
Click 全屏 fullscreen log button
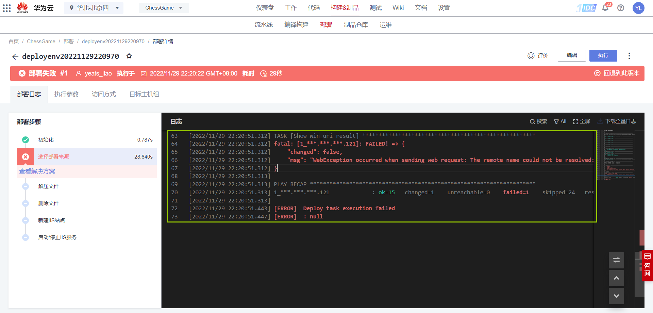pos(581,121)
